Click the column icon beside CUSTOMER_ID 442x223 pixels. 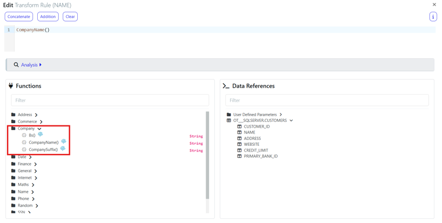(x=239, y=127)
